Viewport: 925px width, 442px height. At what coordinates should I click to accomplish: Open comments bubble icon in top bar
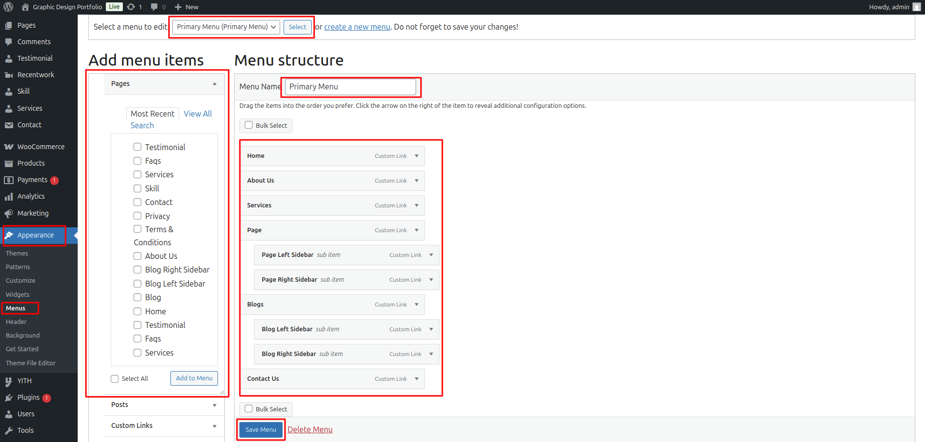coord(154,7)
